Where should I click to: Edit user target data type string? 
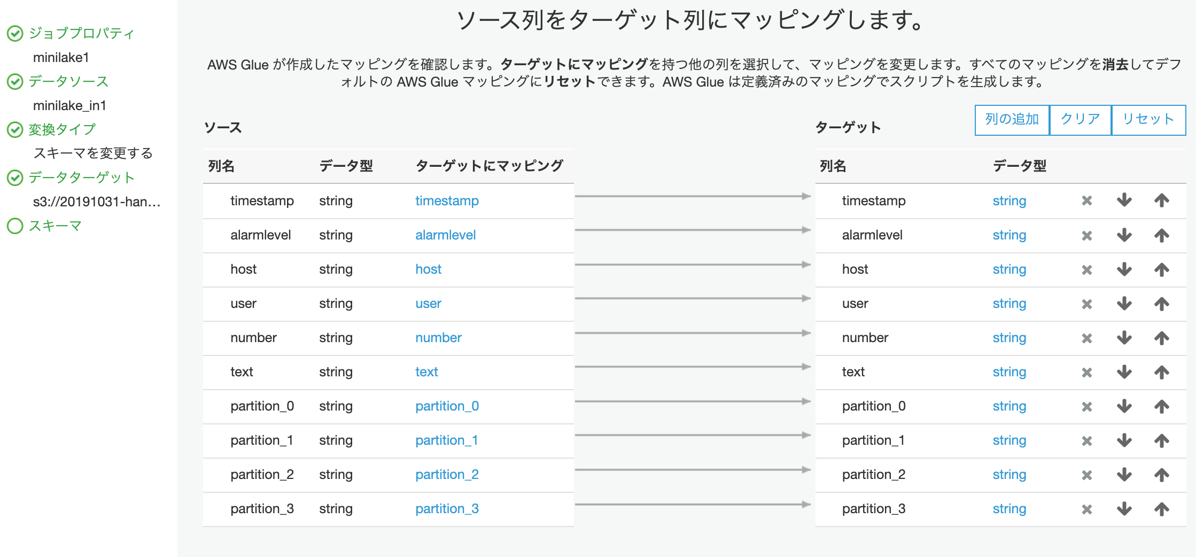[x=1009, y=304]
